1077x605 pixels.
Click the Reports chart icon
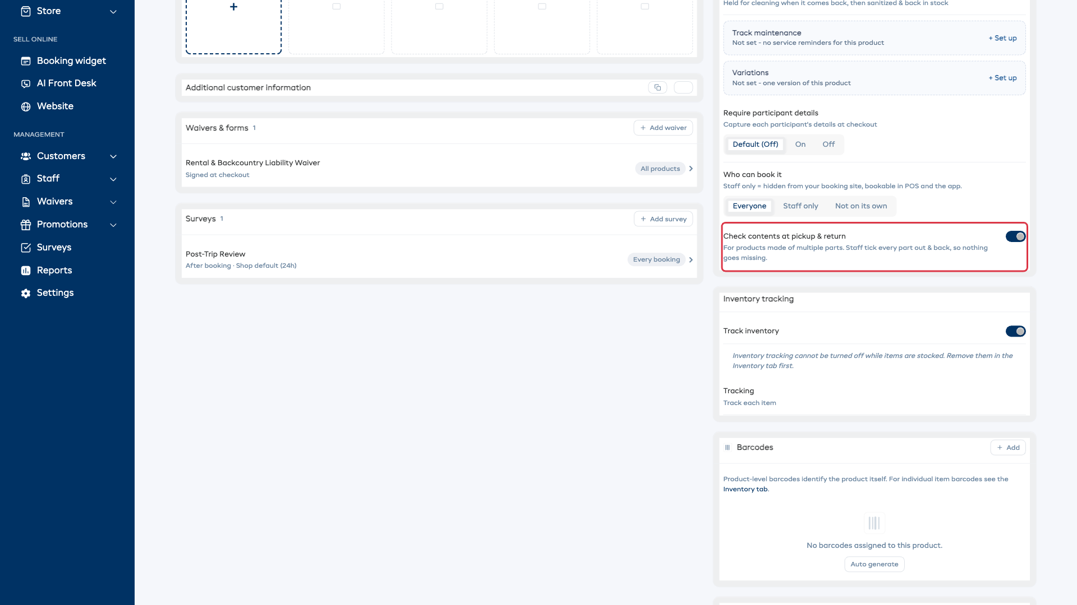[26, 271]
